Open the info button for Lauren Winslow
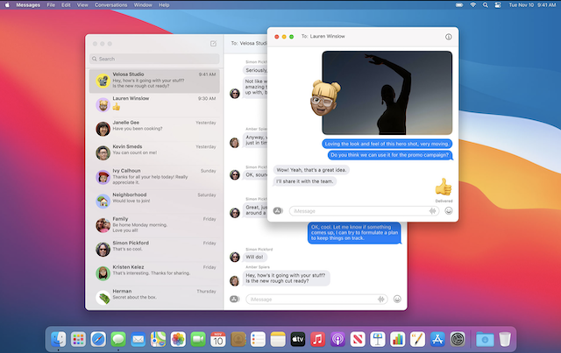561x353 pixels. click(x=449, y=38)
